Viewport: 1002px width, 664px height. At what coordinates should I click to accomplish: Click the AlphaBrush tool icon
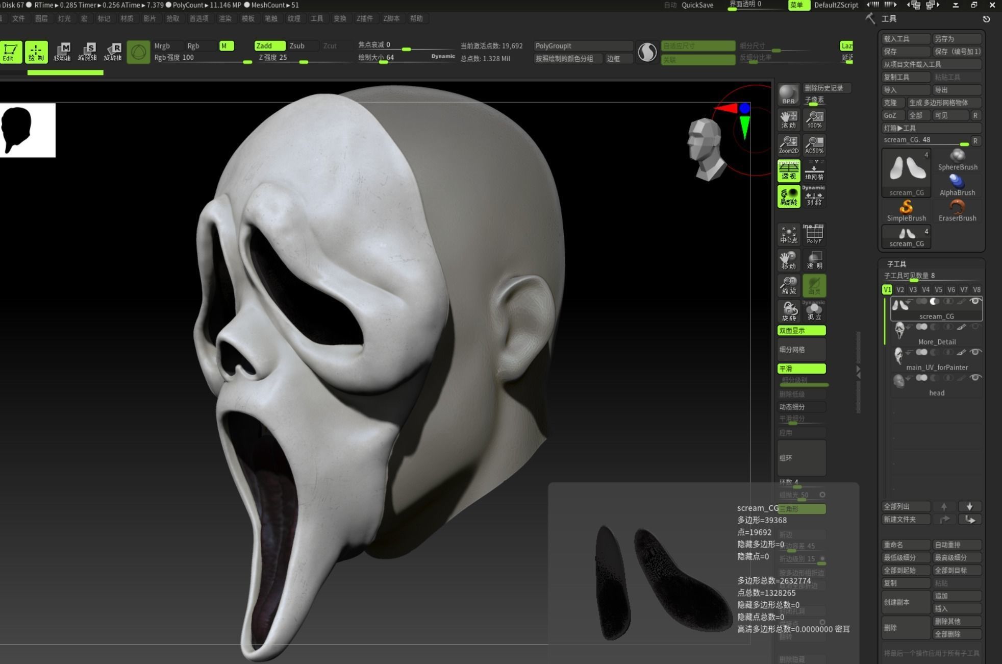click(x=957, y=185)
